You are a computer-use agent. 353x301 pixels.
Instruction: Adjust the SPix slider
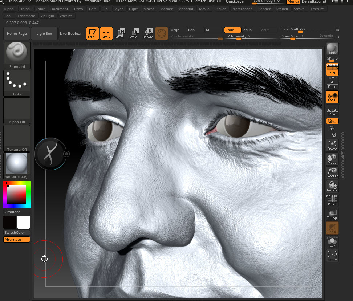click(332, 59)
